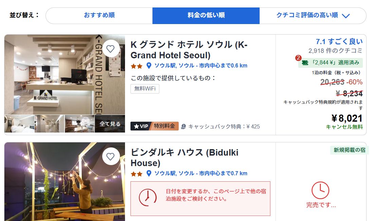Toggle favorite heart on Bidulki House
This screenshot has width=373, height=221.
[x=110, y=157]
